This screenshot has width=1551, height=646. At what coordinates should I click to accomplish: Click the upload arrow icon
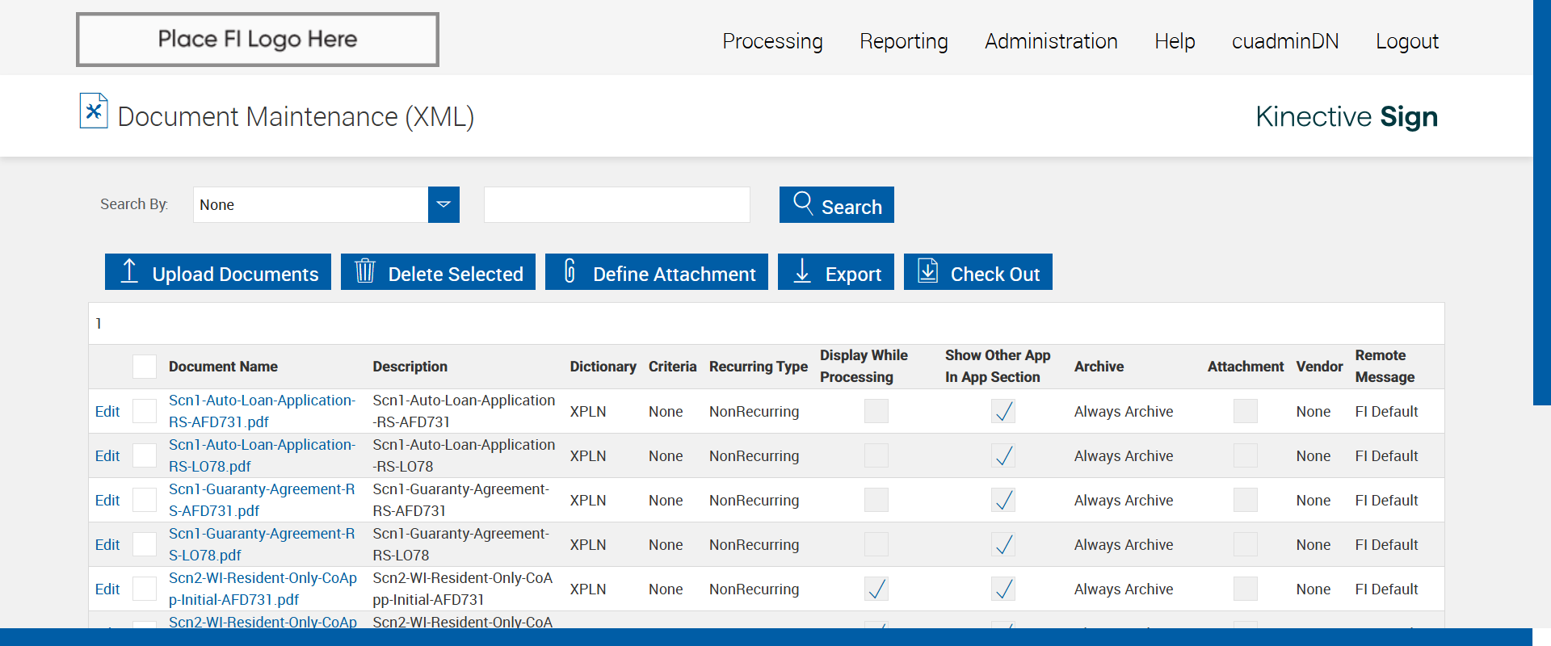click(129, 271)
